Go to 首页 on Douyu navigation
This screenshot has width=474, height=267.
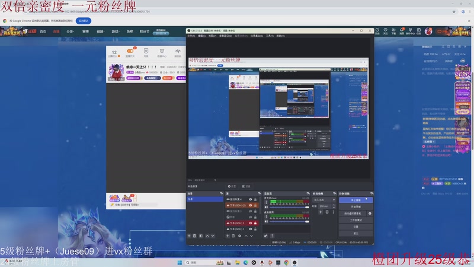pos(43,31)
